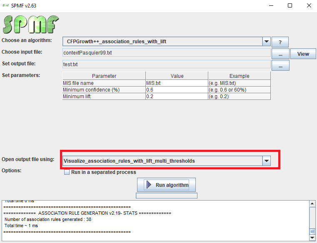Enable Run in a separated process

pos(67,172)
